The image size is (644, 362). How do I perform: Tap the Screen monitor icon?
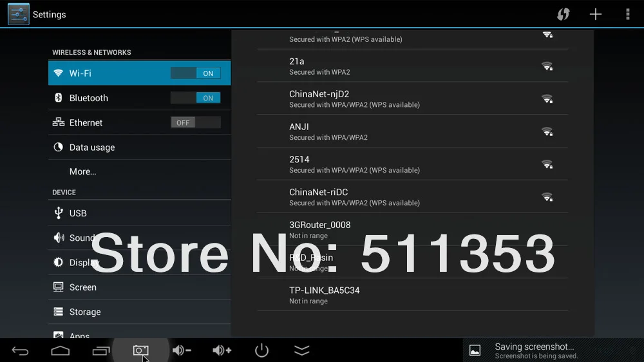(59, 287)
